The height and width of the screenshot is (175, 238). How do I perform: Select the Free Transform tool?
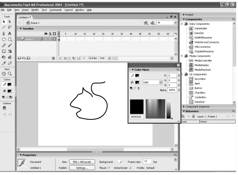[4, 51]
